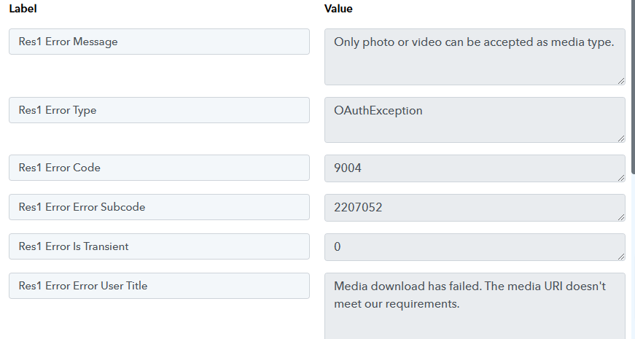
Task: Click the 'Only photo or video' value box
Action: [475, 57]
